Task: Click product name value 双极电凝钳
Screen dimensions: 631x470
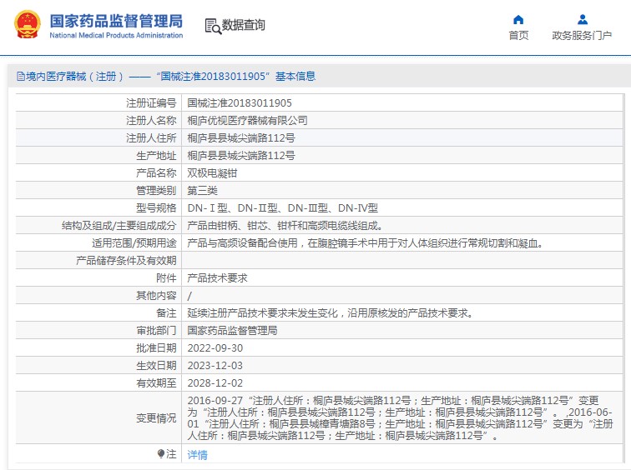Action: pyautogui.click(x=212, y=173)
